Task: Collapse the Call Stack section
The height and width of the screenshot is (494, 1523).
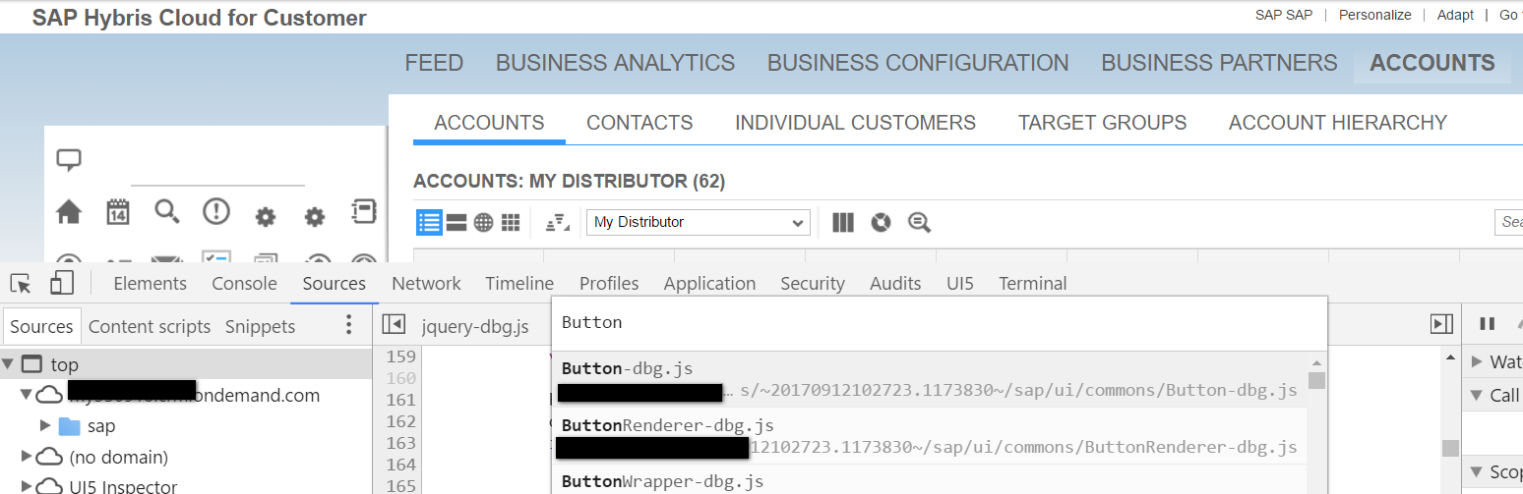Action: 1477,395
